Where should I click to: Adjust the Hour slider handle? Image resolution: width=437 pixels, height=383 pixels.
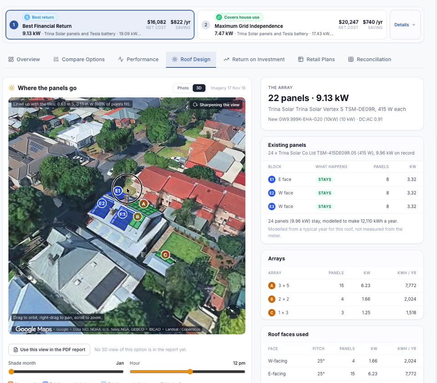pos(190,372)
